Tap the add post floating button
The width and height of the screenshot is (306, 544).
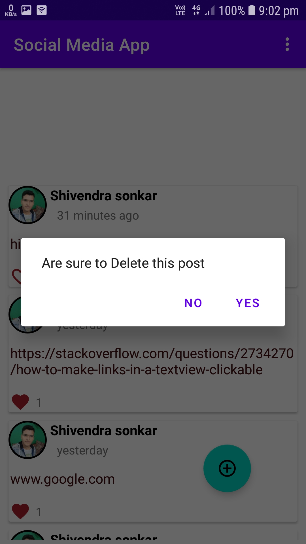[x=227, y=468]
